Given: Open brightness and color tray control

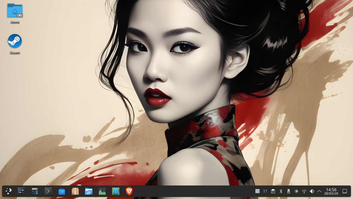Looking at the screenshot, I should click(296, 191).
